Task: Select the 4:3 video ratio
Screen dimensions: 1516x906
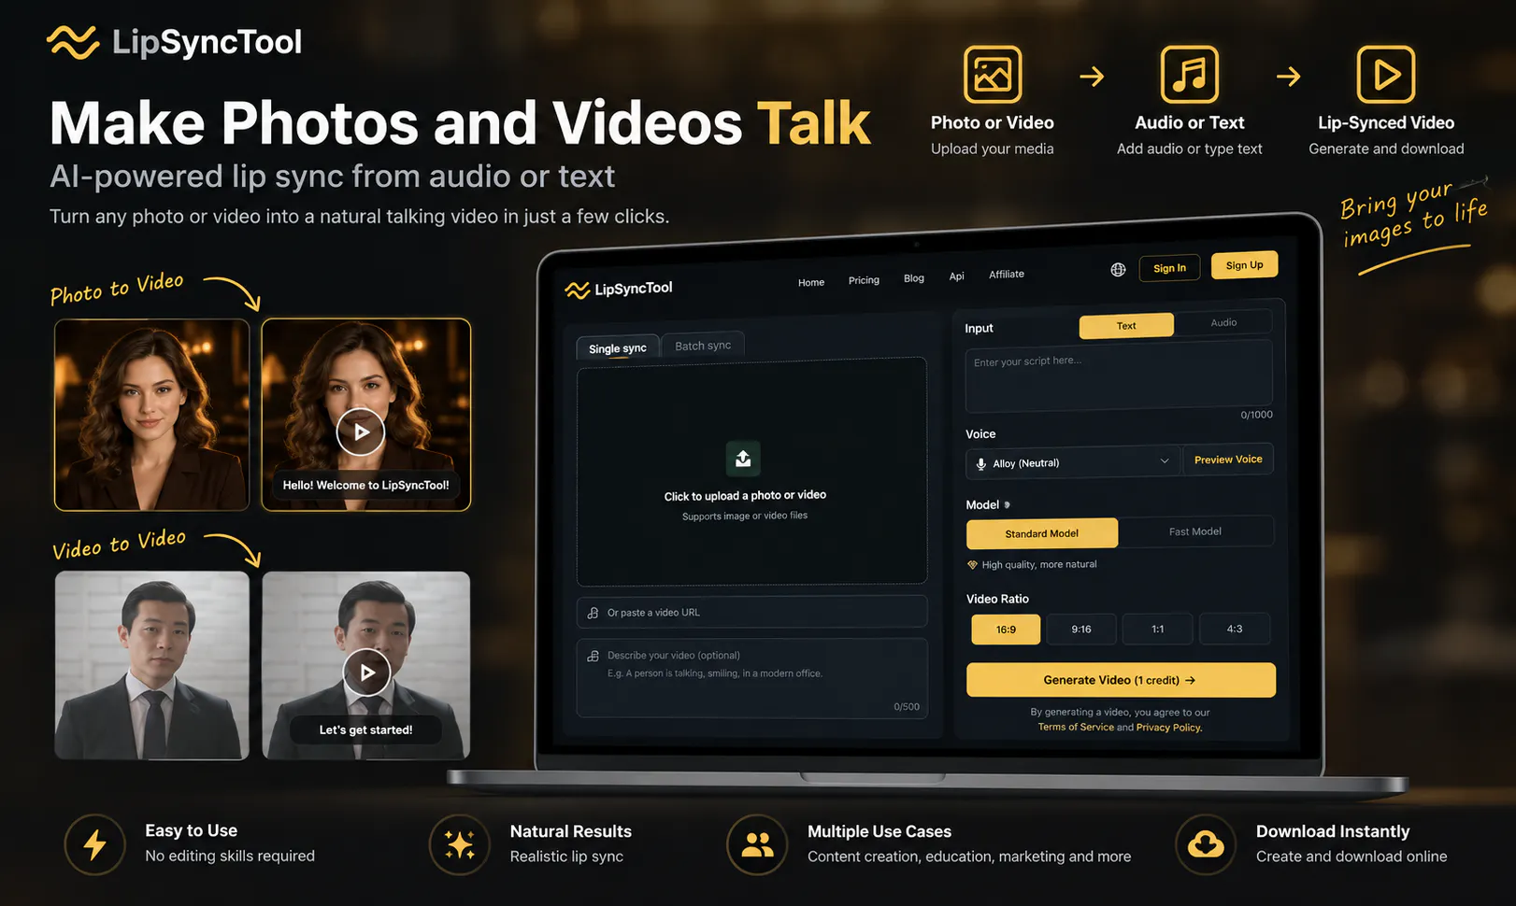Action: point(1235,629)
